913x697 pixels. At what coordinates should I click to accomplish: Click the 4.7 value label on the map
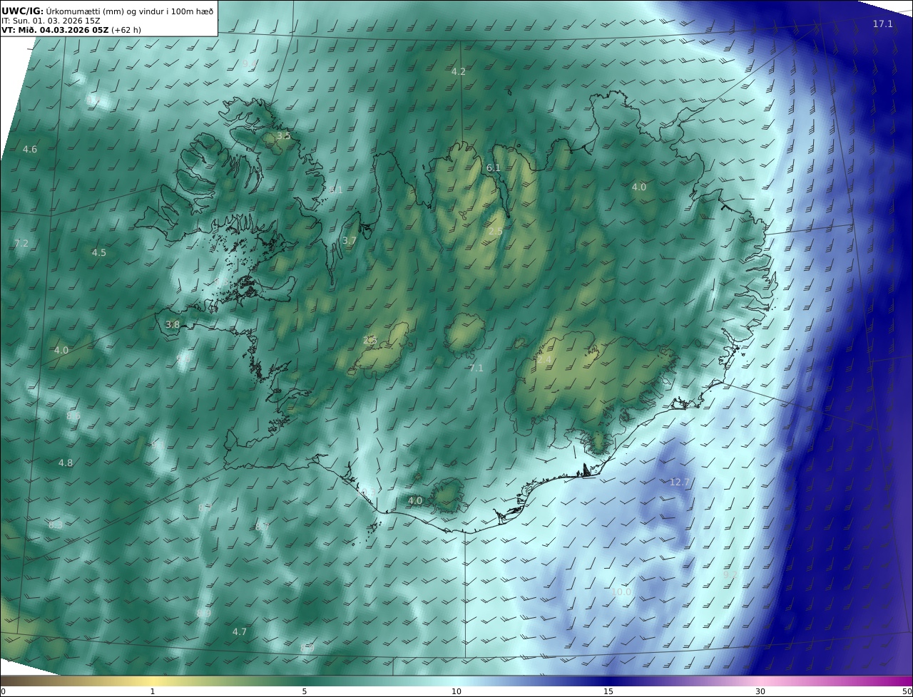(x=240, y=632)
